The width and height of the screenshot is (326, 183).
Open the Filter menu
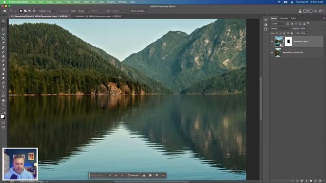tap(86, 2)
